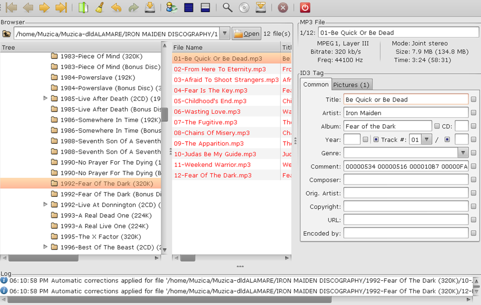Screen dimensions: 481x305
Task: Apply Title to all files checkbox
Action: coord(474,99)
